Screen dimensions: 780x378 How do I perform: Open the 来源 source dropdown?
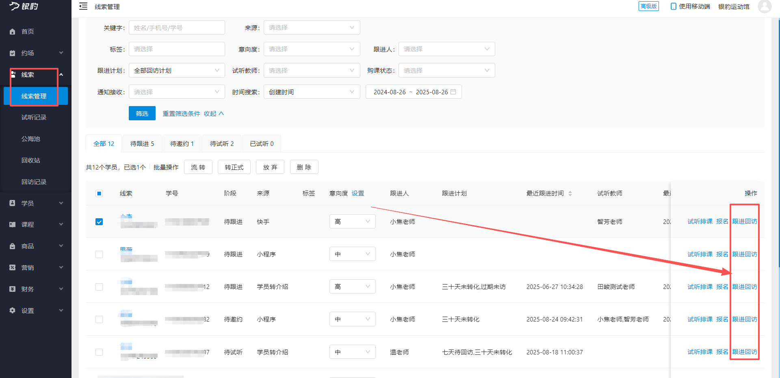coord(312,27)
